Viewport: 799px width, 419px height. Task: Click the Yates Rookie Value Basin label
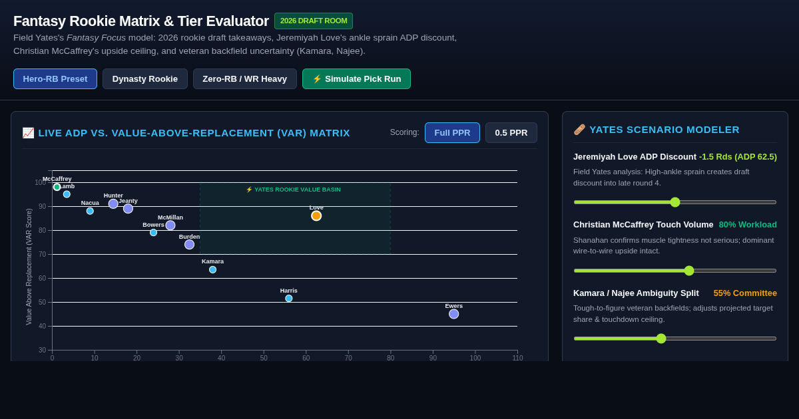pyautogui.click(x=294, y=190)
